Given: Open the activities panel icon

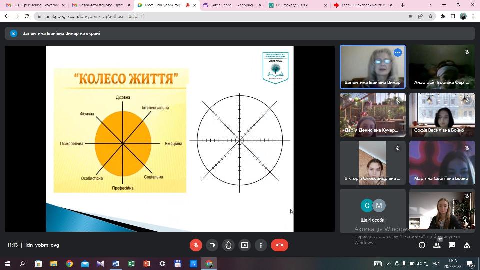Looking at the screenshot, I should click(467, 245).
